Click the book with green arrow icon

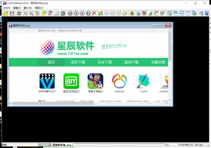125,13
